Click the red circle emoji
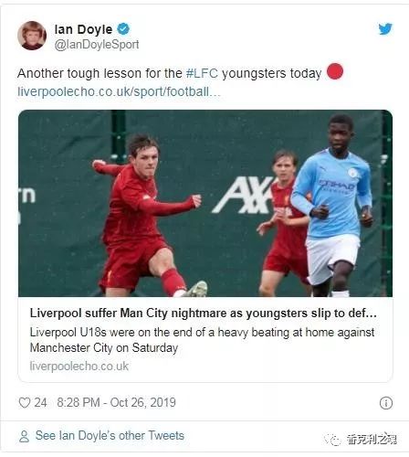The width and height of the screenshot is (409, 457). [335, 71]
